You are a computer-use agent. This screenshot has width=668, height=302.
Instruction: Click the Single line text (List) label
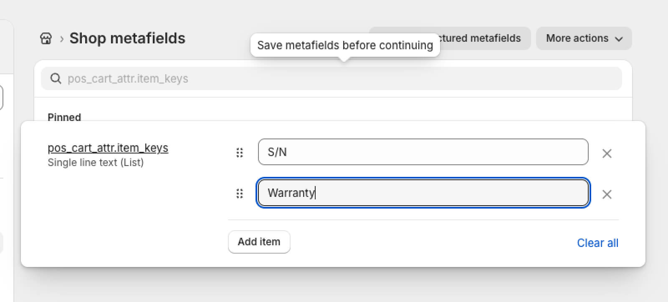(x=96, y=163)
